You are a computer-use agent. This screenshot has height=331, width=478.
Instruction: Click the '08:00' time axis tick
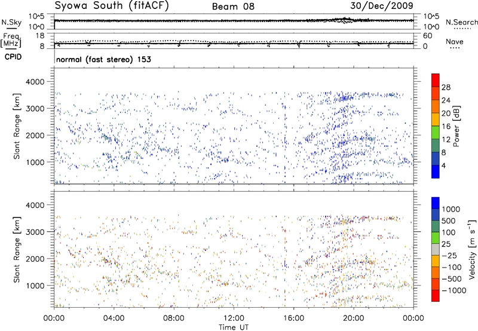pos(174,318)
